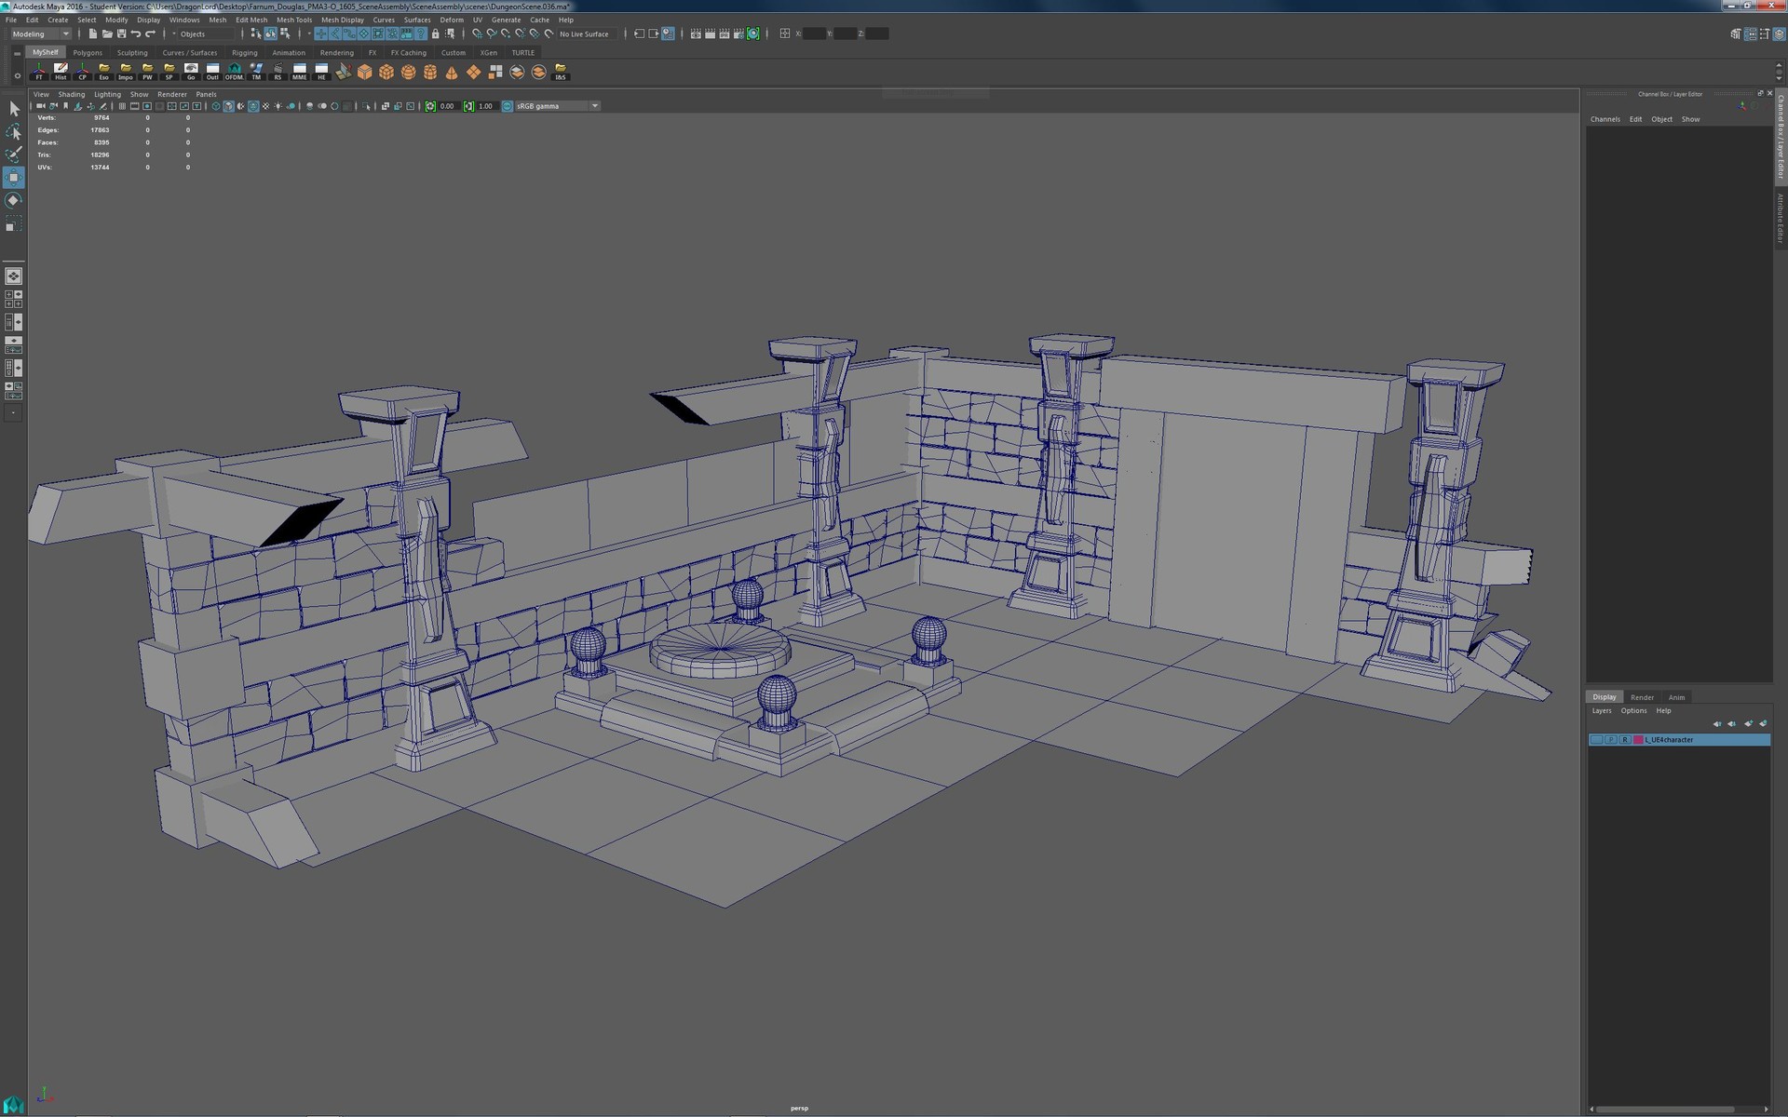Open the Modeling menu set dropdown
The width and height of the screenshot is (1788, 1117).
coord(41,34)
